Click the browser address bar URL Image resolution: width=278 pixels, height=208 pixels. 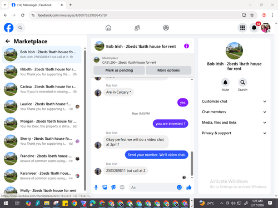tap(72, 15)
